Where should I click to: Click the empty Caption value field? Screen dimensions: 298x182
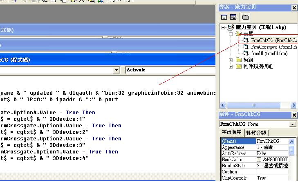272,172
